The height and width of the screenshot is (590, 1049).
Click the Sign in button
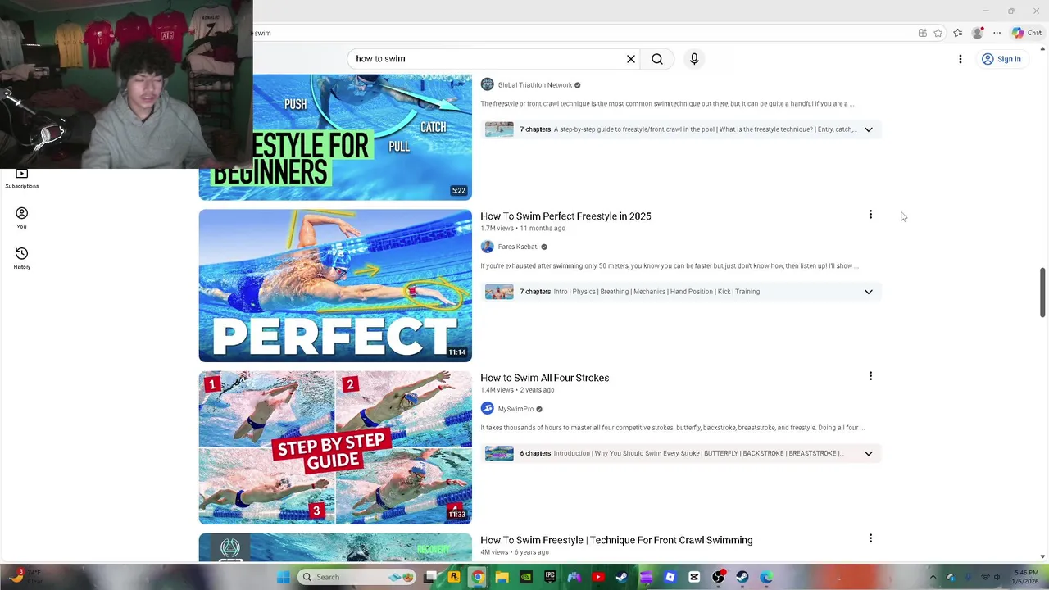(x=1001, y=59)
